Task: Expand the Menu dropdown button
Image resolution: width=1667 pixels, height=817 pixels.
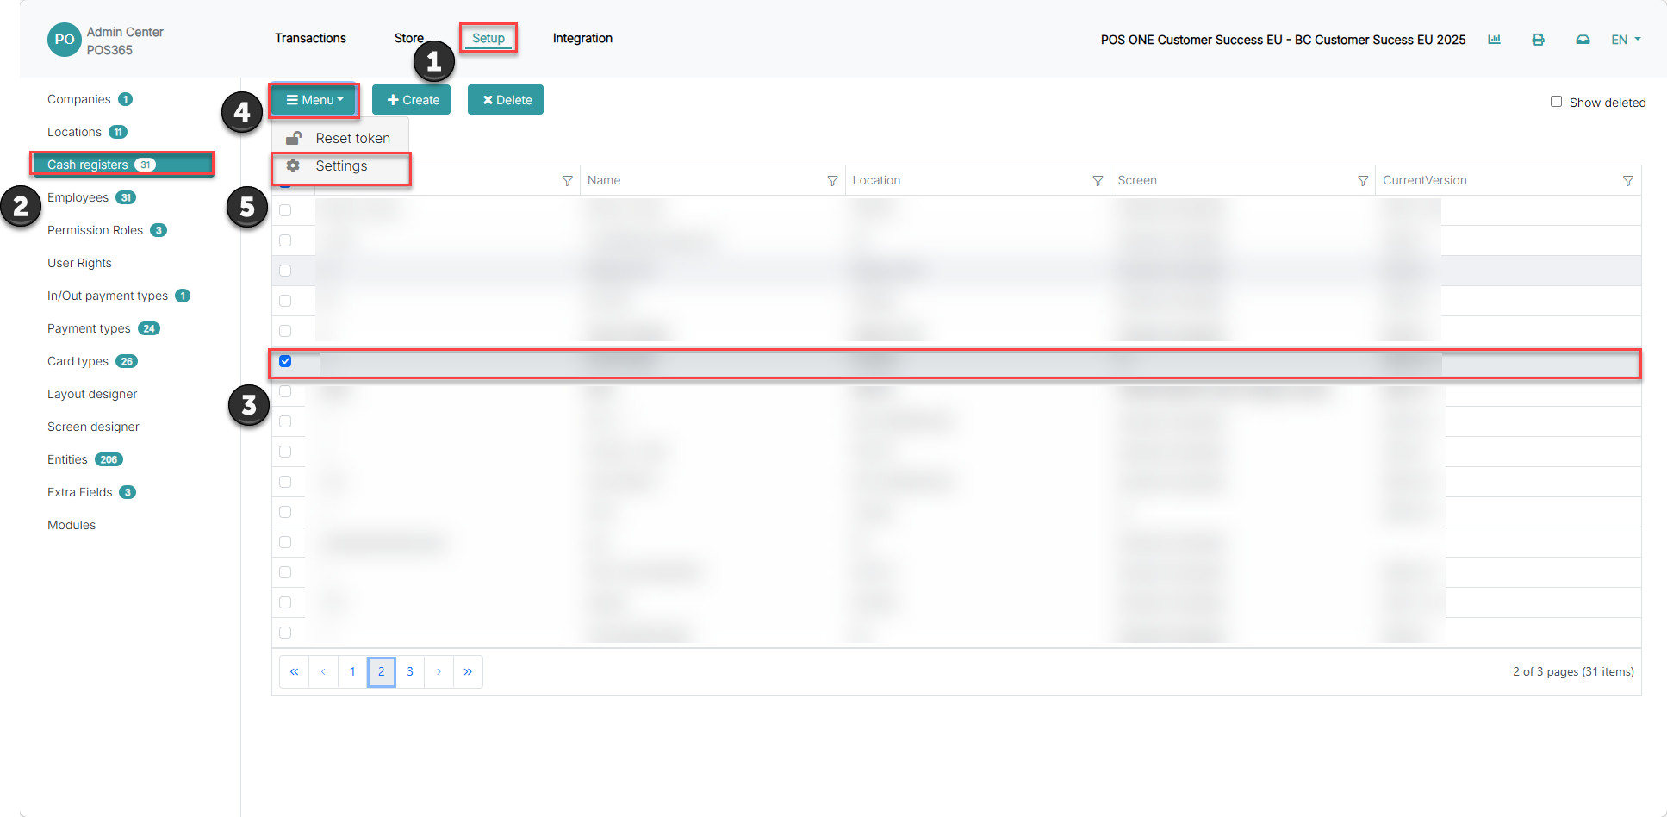Action: [x=314, y=100]
